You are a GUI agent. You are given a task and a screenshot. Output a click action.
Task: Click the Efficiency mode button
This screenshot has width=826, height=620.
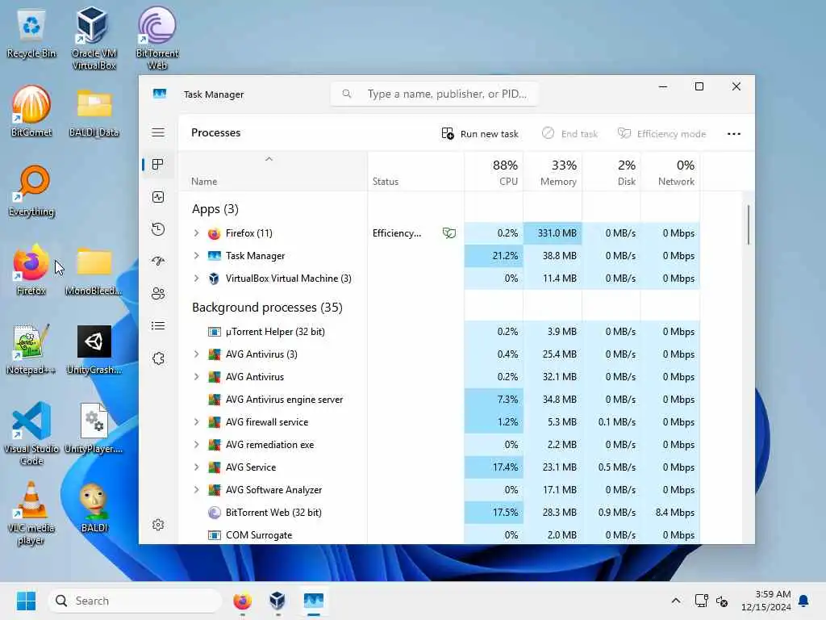(x=661, y=133)
